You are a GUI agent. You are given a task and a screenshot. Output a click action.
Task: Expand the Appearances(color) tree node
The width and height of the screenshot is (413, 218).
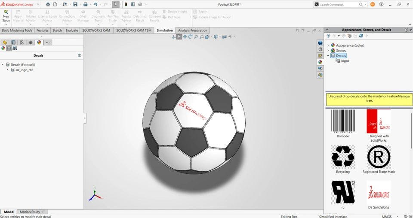(328, 45)
